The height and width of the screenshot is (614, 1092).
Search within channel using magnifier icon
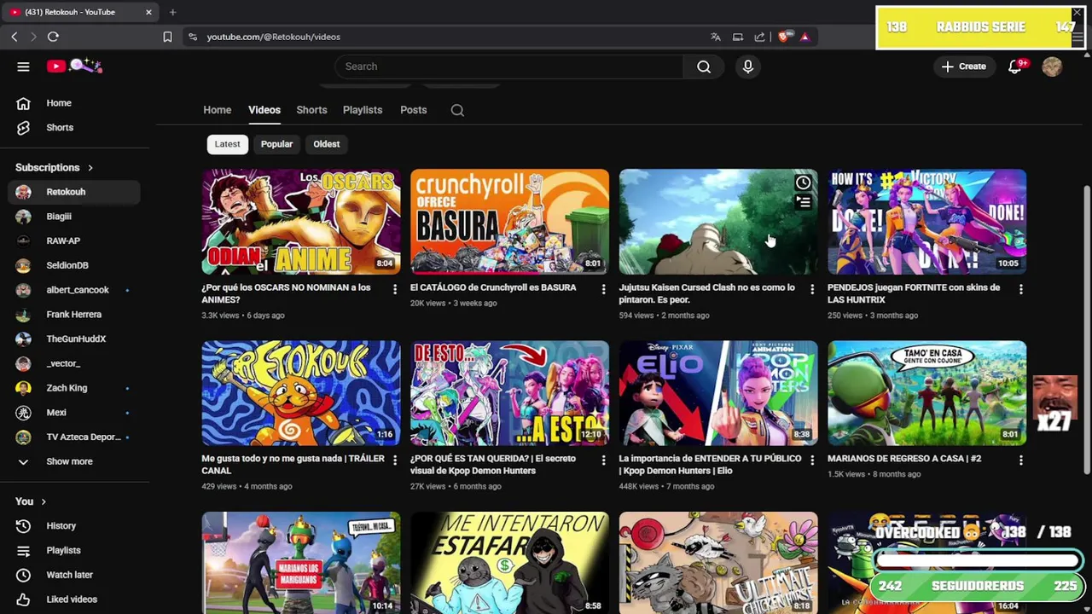[x=457, y=110]
